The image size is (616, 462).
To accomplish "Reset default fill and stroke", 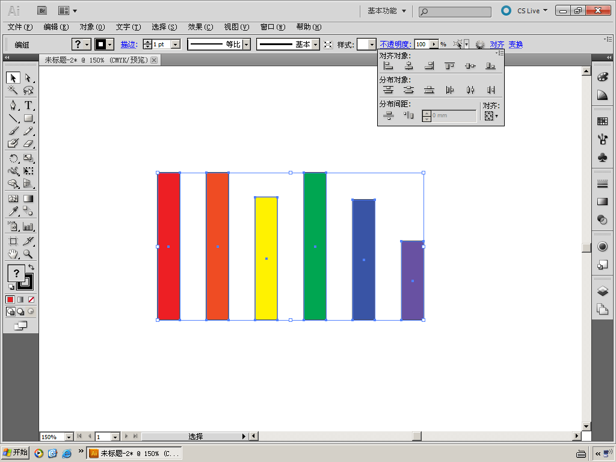I will pyautogui.click(x=11, y=287).
